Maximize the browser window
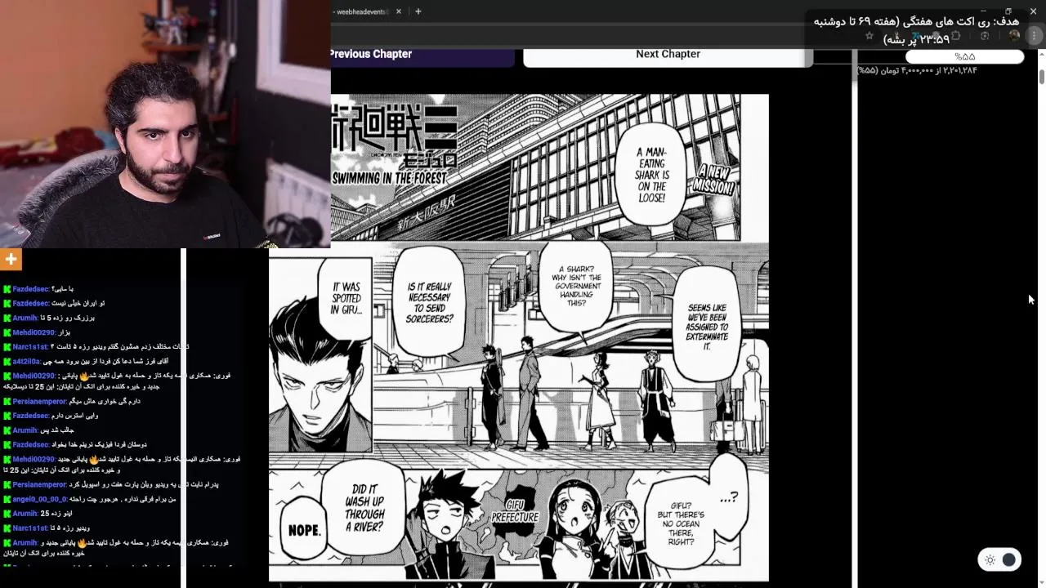 pyautogui.click(x=1008, y=11)
